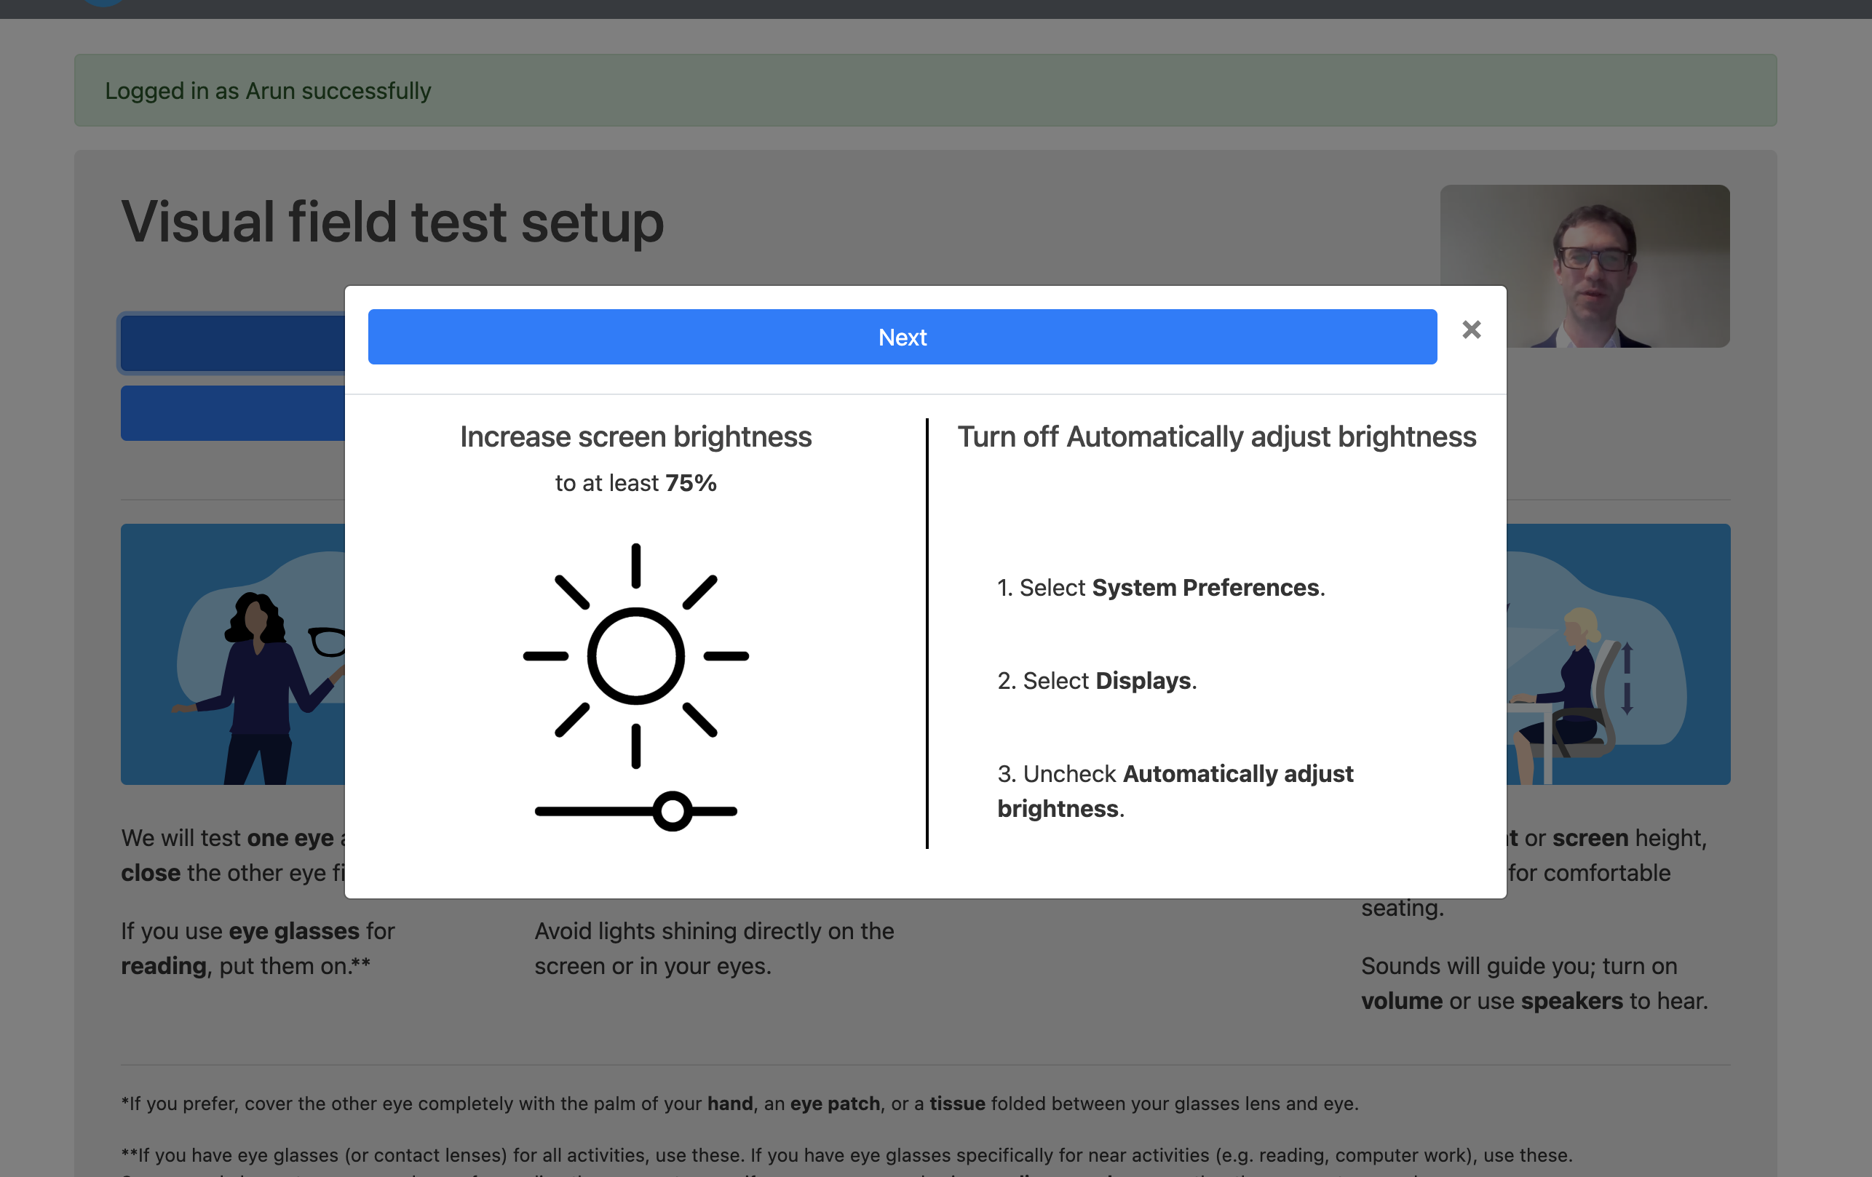Click the lower blue button behind the dialog
1872x1177 pixels.
(x=233, y=413)
